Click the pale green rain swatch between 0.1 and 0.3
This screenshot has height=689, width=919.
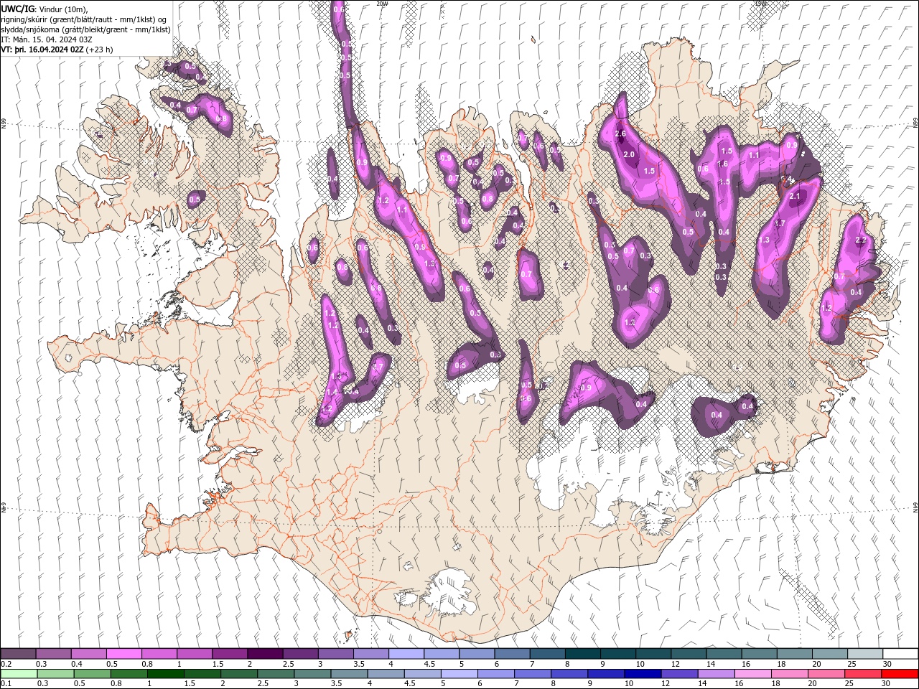[x=19, y=674]
